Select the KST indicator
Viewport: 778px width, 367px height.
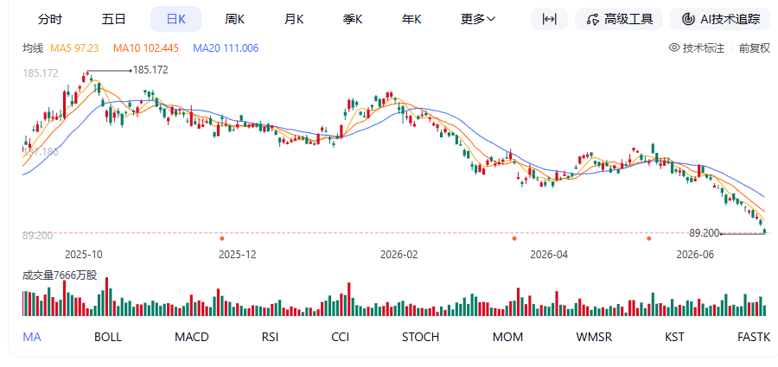(674, 337)
